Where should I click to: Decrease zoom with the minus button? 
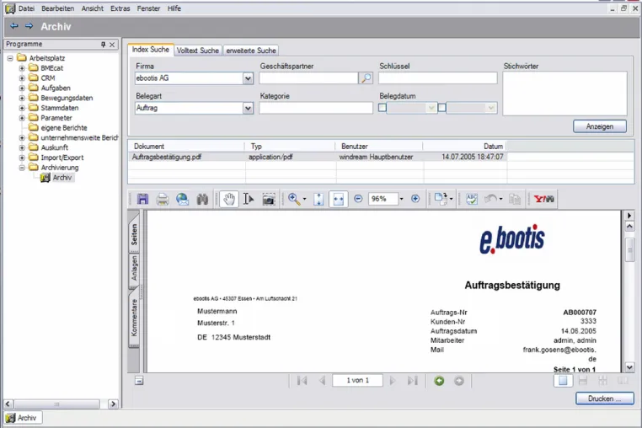pyautogui.click(x=358, y=199)
